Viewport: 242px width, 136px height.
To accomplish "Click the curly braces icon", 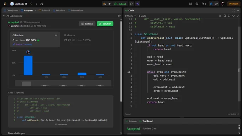I will [229, 16].
